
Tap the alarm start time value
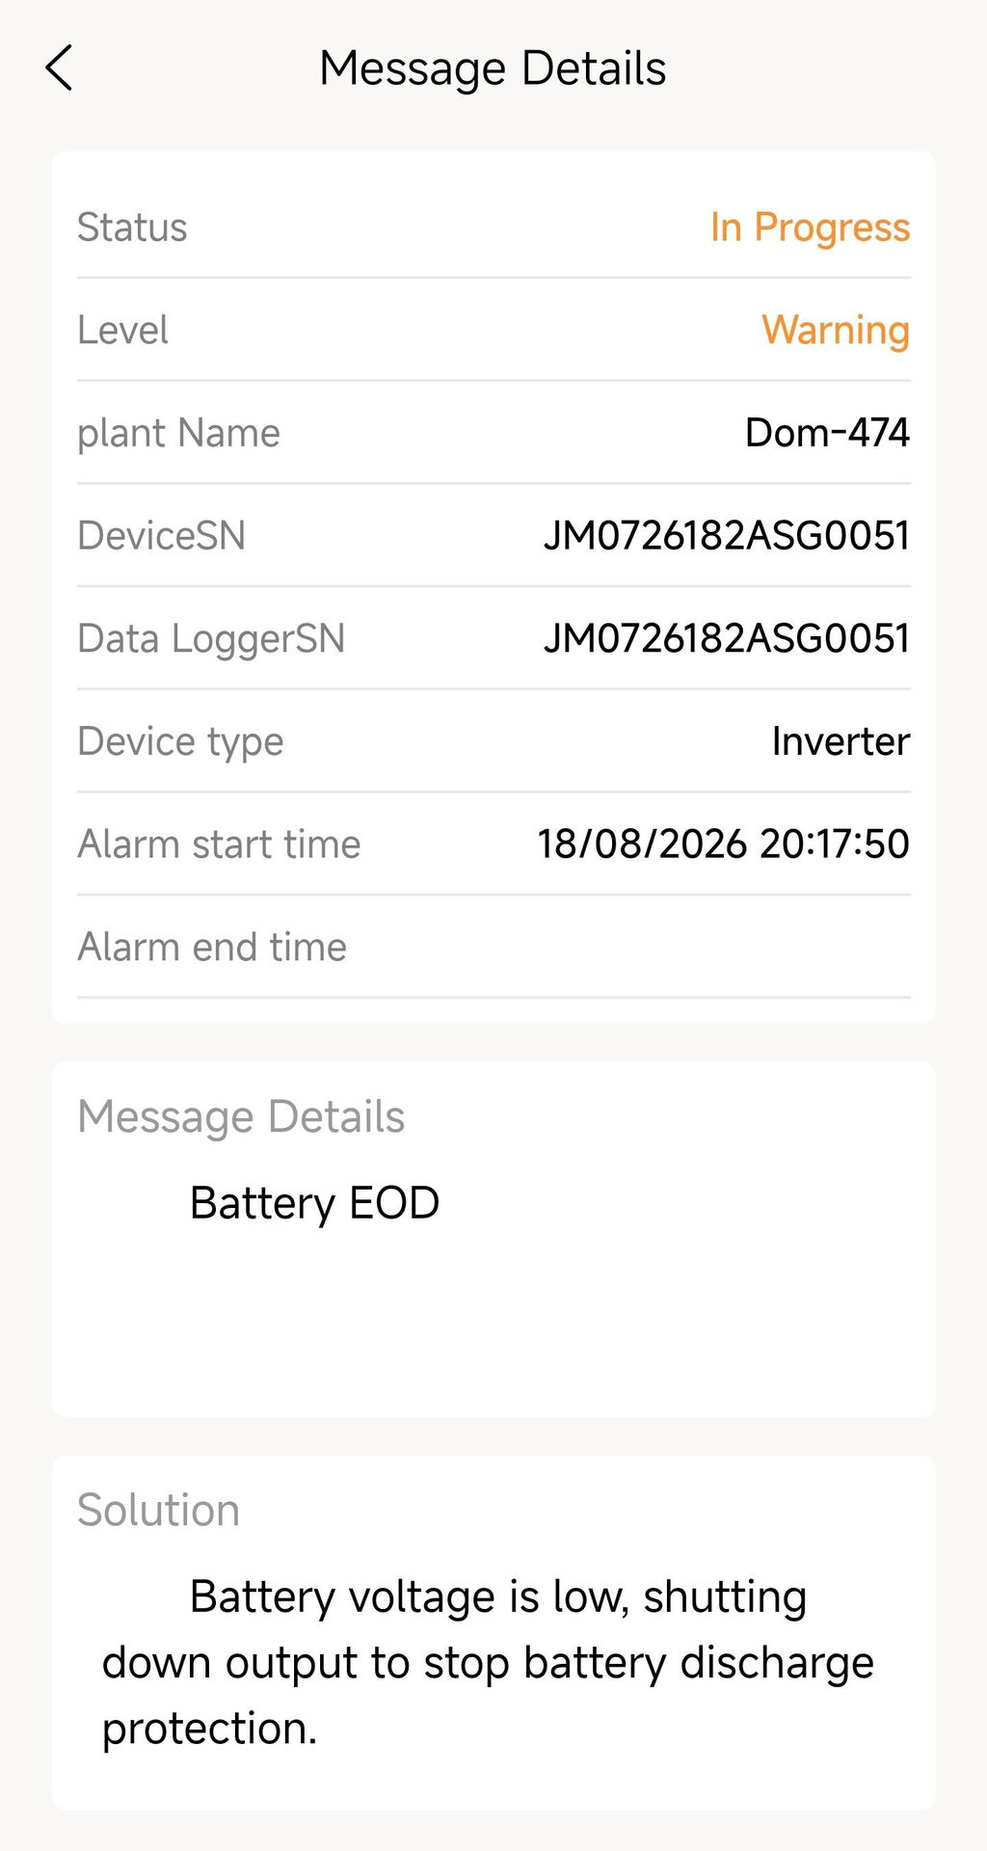pos(723,844)
